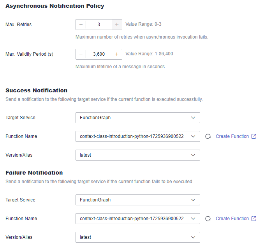The height and width of the screenshot is (249, 278).
Task: Open Success Notification Target Service dropdown
Action: (x=138, y=118)
